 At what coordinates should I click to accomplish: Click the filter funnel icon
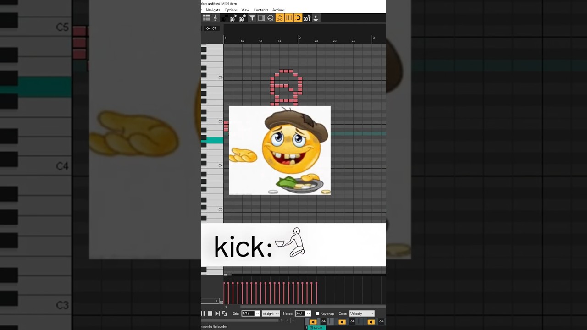click(x=252, y=18)
